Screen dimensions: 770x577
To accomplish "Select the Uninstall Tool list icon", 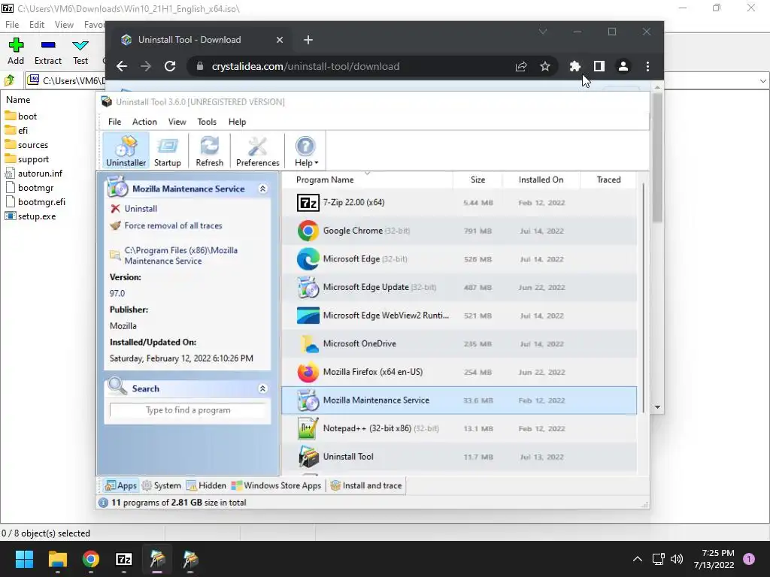I will click(x=308, y=456).
